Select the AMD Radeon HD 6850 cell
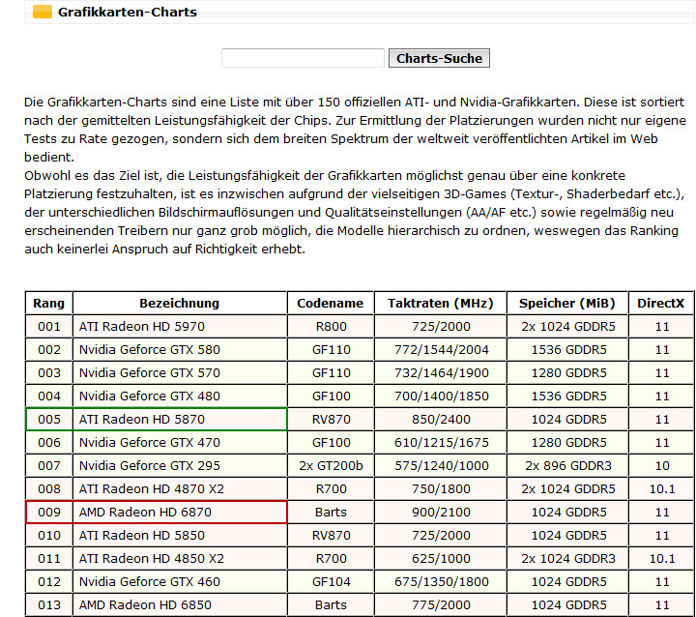This screenshot has height=617, width=696. tap(180, 605)
